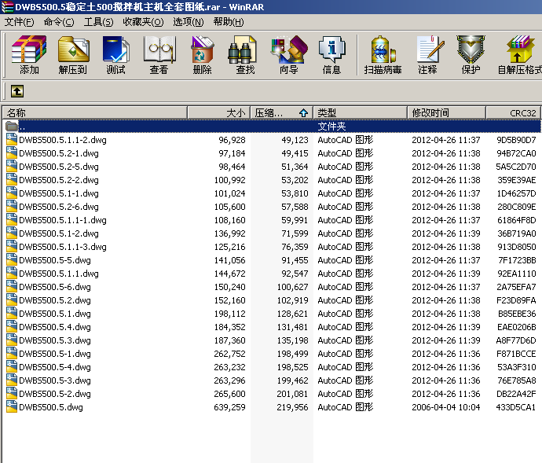542x463 pixels.
Task: Select file name DWBS500.5.4.dwg
Action: point(55,327)
